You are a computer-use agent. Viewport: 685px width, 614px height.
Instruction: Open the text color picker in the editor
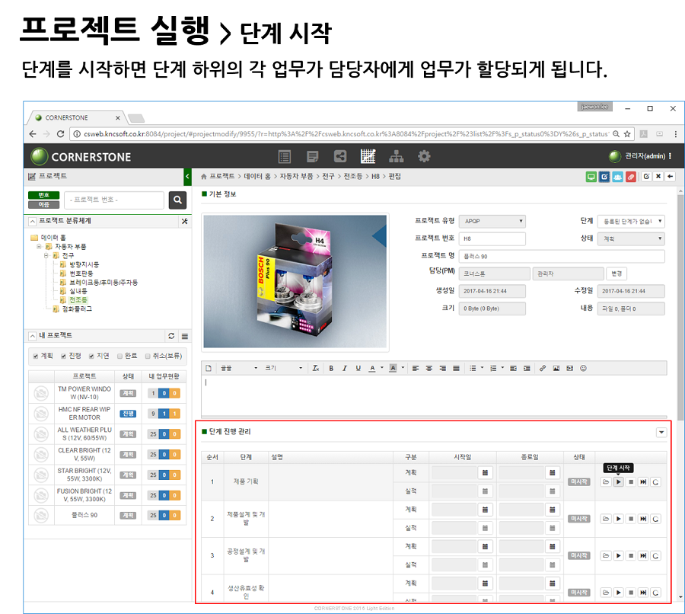coord(374,368)
